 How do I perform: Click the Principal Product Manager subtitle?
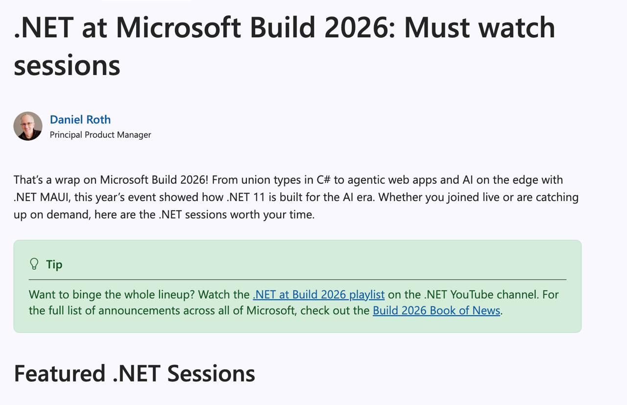point(100,135)
